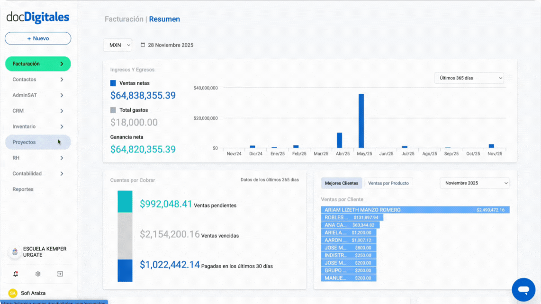Click the Sofi Araiza avatar icon
Image resolution: width=541 pixels, height=304 pixels.
(x=13, y=293)
